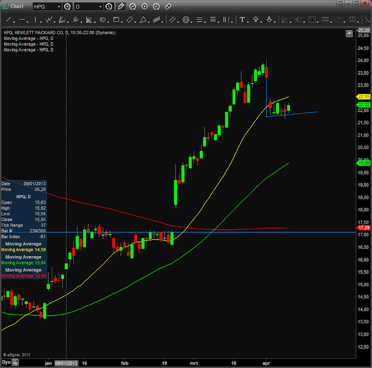
Task: Click the window pop-out button
Action: [x=340, y=3]
